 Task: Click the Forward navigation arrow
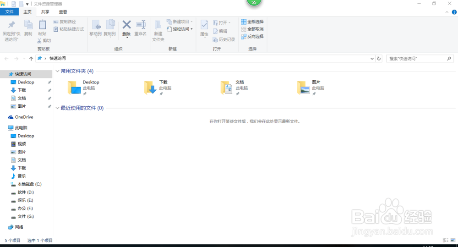pos(16,59)
